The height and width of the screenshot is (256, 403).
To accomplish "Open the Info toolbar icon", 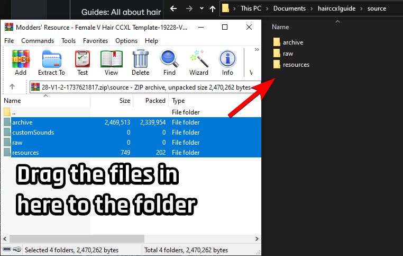I will coord(227,62).
